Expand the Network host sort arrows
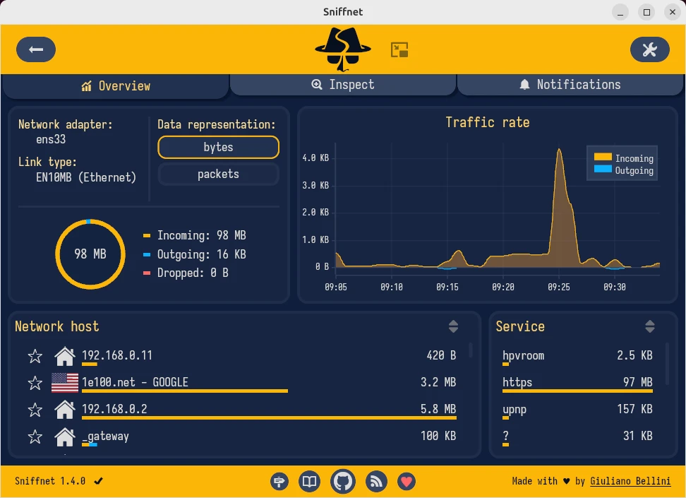Viewport: 686px width, 498px height. pyautogui.click(x=453, y=326)
